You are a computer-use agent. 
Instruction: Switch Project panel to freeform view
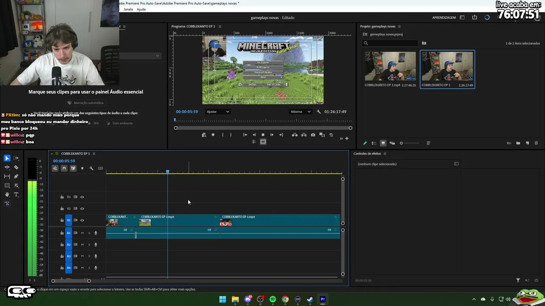392,143
